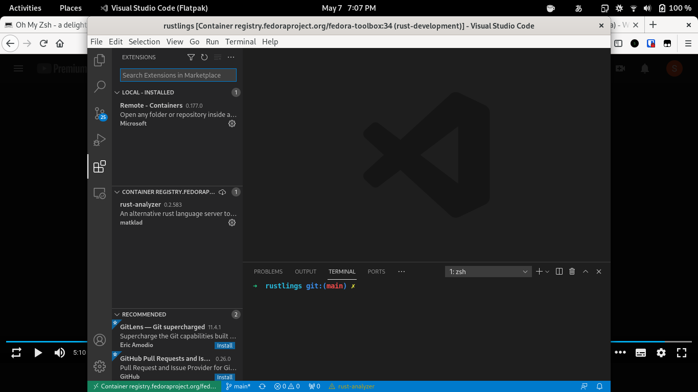Open Remote - Containers manage gear
Screen dimensions: 698x392
[x=232, y=124]
